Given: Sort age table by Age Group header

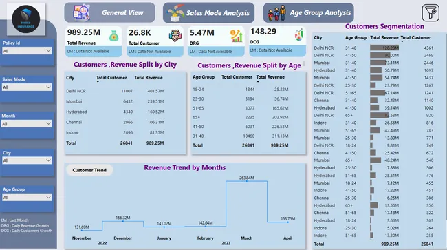Looking at the screenshot, I should [204, 77].
